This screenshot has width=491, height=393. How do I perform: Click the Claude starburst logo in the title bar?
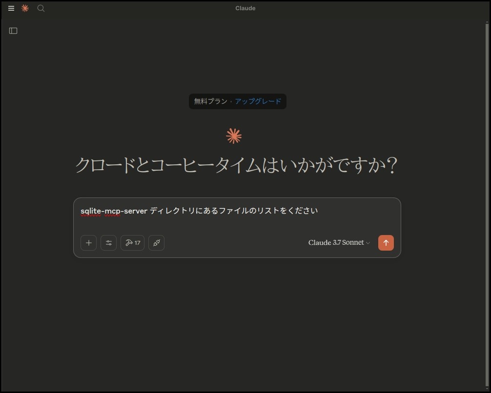coord(25,8)
